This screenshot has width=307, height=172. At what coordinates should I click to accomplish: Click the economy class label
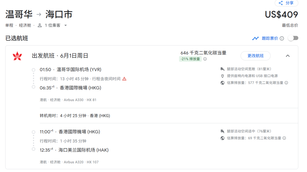point(25,25)
